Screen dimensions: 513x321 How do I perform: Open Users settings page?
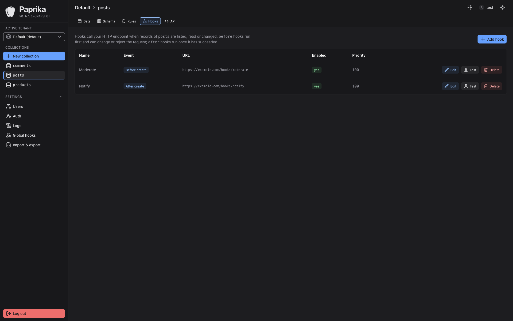click(34, 106)
